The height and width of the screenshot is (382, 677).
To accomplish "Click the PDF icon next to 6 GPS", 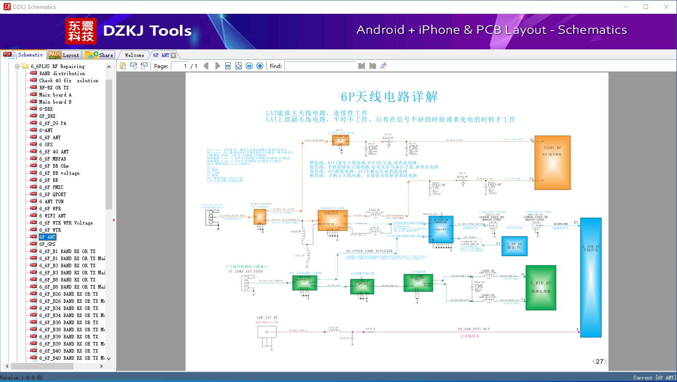I will click(33, 145).
